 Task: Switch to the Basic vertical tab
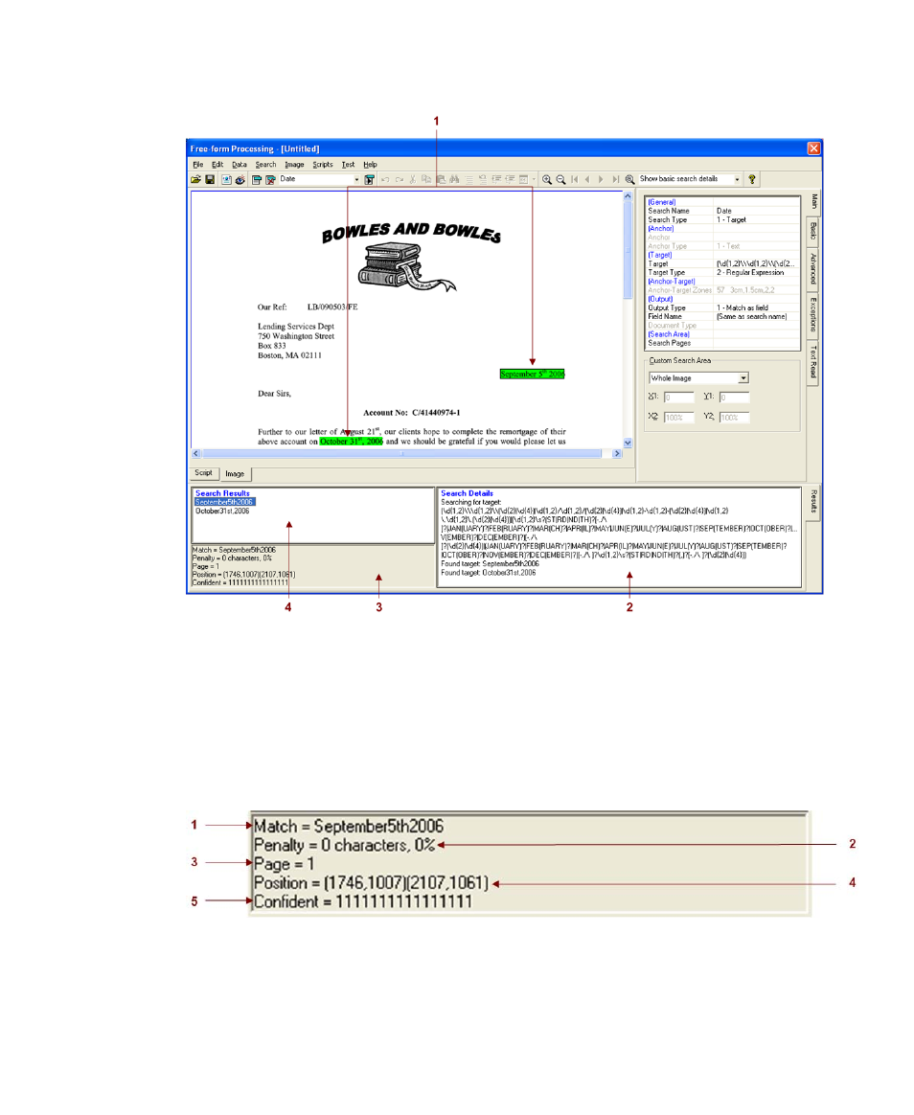click(813, 231)
